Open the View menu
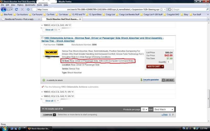210x131 pixels. 13,5
